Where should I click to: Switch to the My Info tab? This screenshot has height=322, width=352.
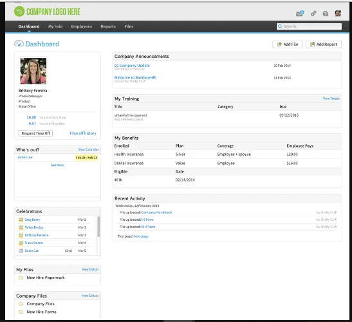[55, 26]
